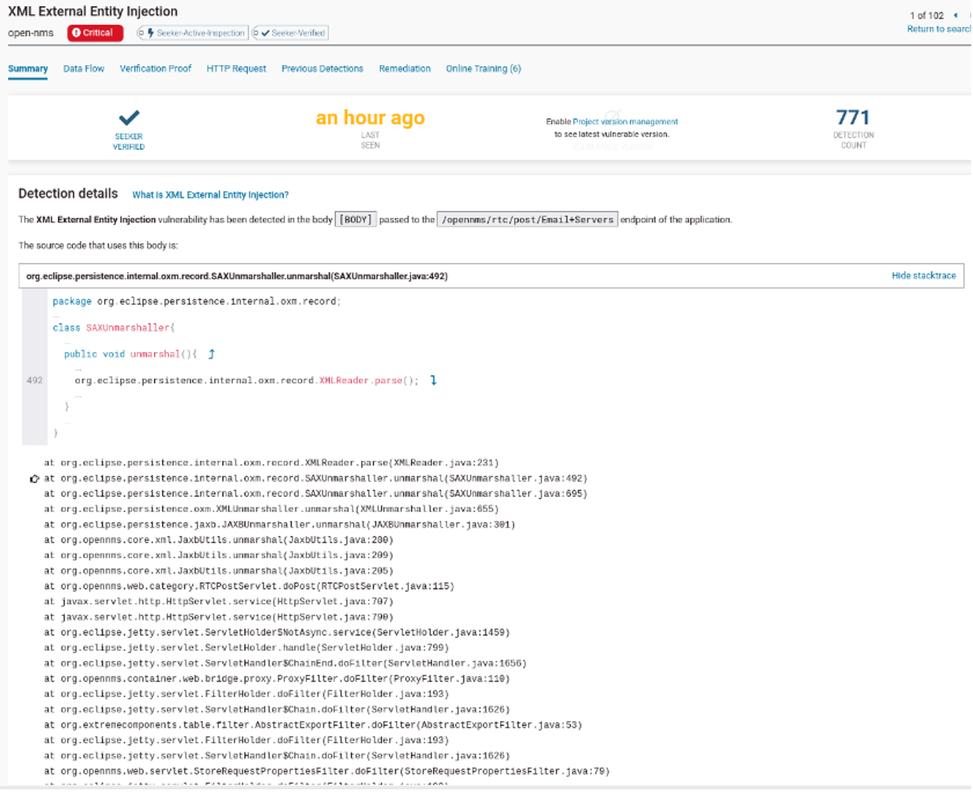Open the Data Flow tab

pos(83,69)
